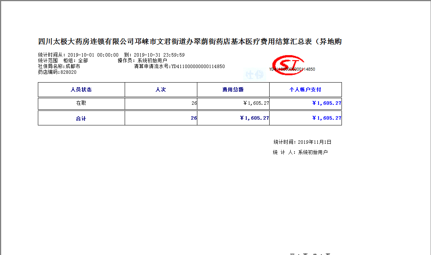This screenshot has width=431, height=255.
Task: Select the 在职 cell
Action: 81,103
